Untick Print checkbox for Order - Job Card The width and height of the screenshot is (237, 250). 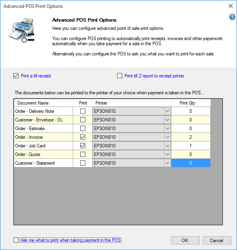point(83,146)
